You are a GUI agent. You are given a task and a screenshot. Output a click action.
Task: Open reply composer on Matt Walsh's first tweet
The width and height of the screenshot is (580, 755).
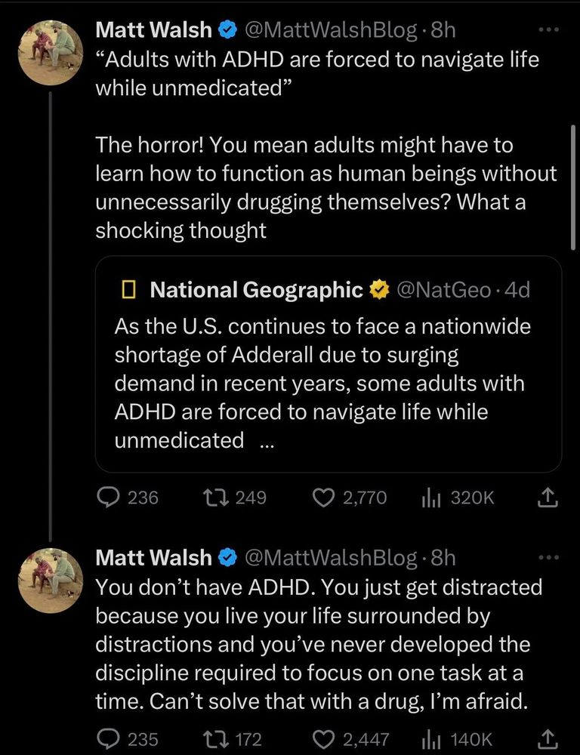coord(108,498)
